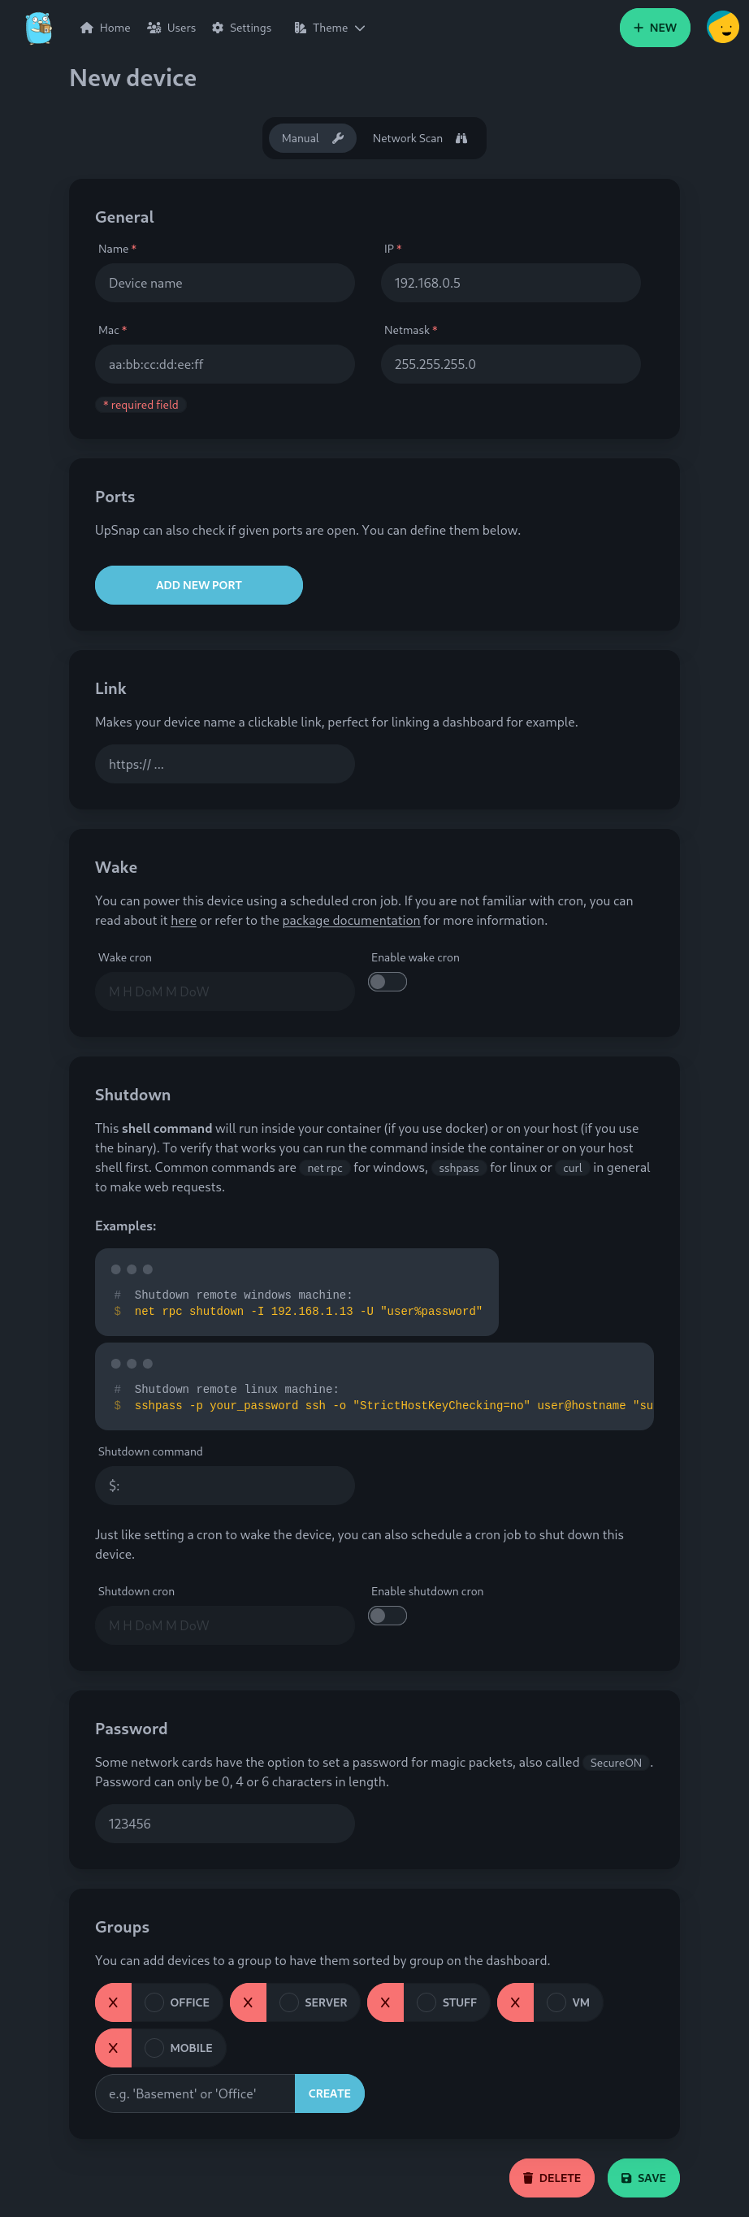Viewport: 749px width, 2217px height.
Task: Open the user avatar menu
Action: (721, 28)
